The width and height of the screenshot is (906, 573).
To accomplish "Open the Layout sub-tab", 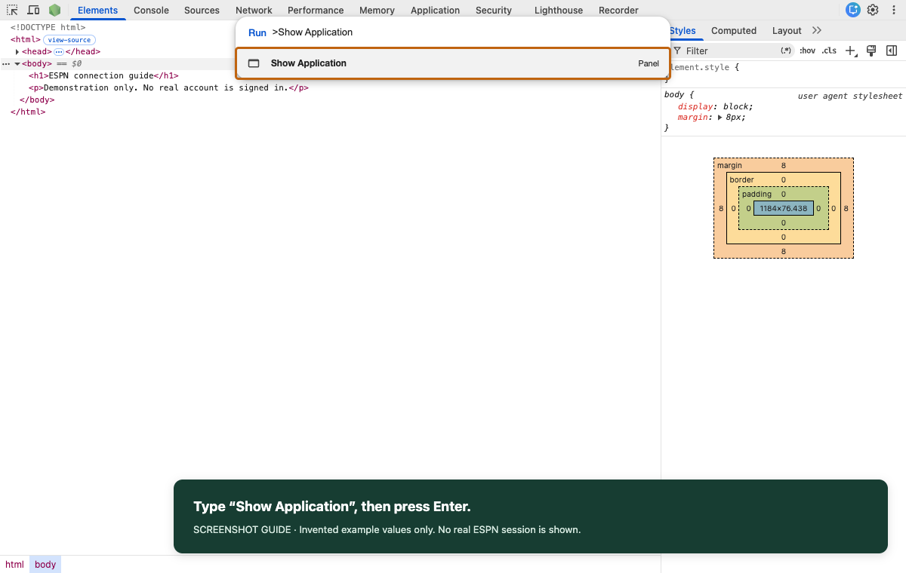I will pyautogui.click(x=787, y=31).
